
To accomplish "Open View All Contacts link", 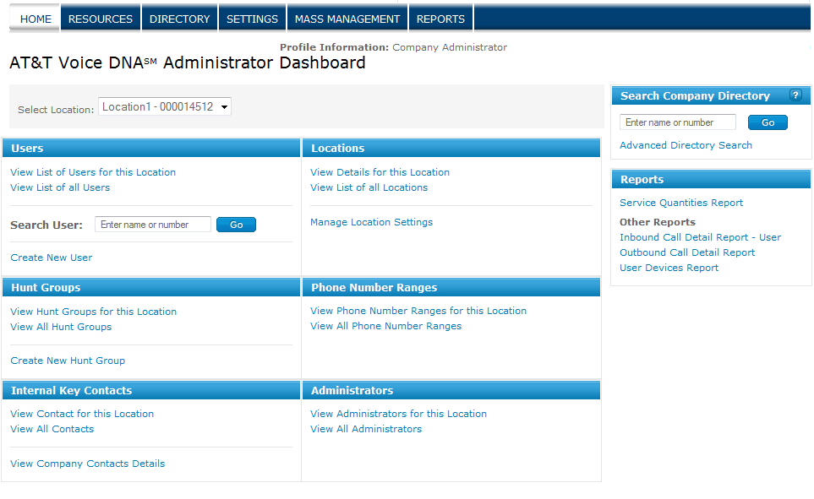I will coord(52,429).
